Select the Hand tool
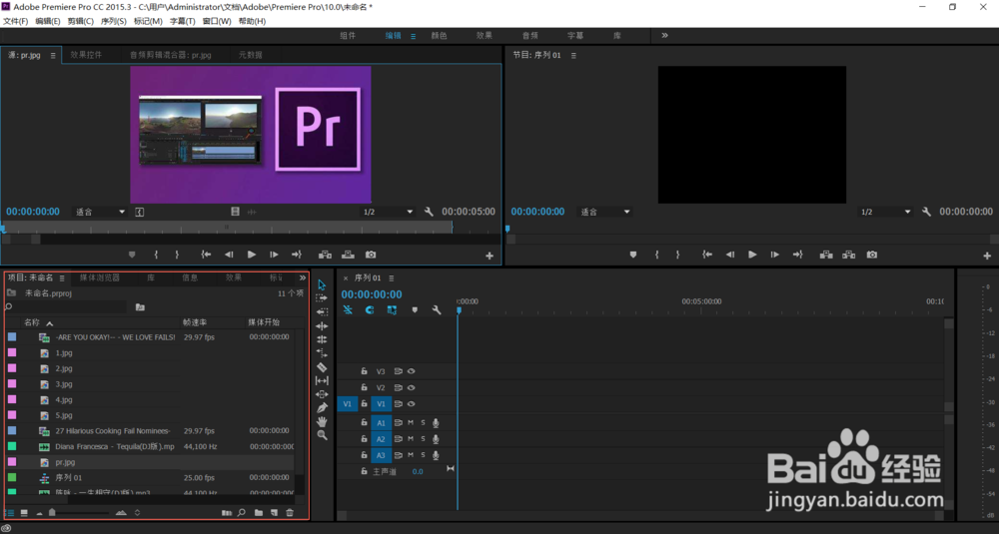This screenshot has height=534, width=999. click(x=322, y=421)
